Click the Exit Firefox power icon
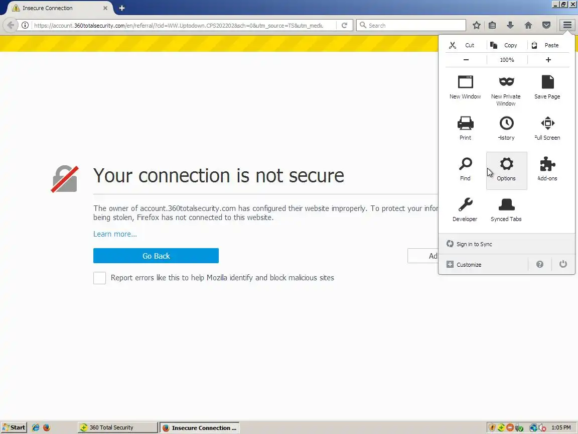This screenshot has height=434, width=578. tap(563, 264)
